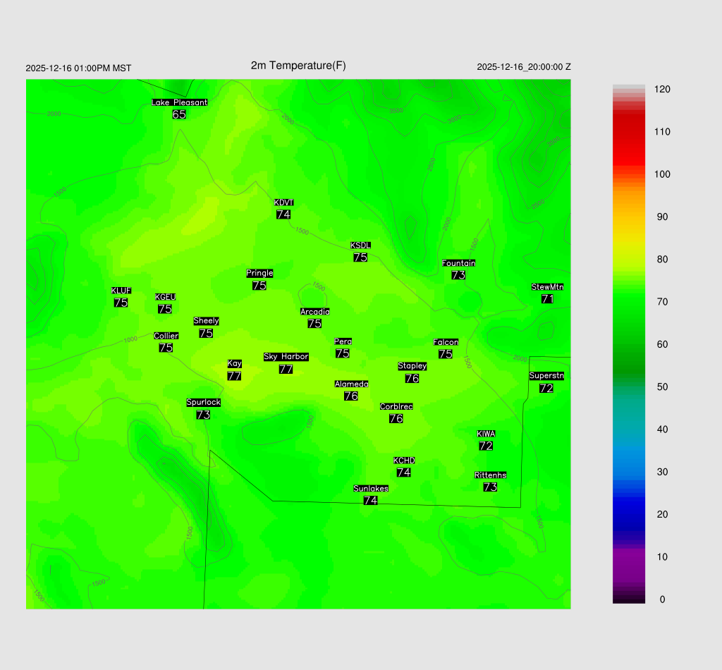Click the Lake Pleasant station label
This screenshot has height=670, width=722.
point(179,102)
